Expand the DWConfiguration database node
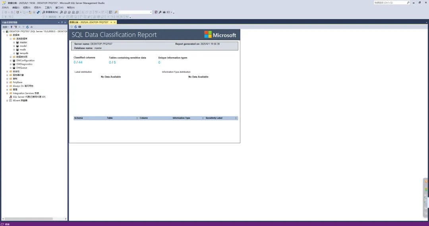429x226 pixels. (11, 60)
